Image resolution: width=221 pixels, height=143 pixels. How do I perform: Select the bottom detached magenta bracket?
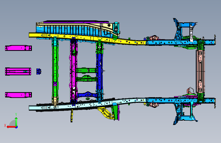tap(18, 95)
